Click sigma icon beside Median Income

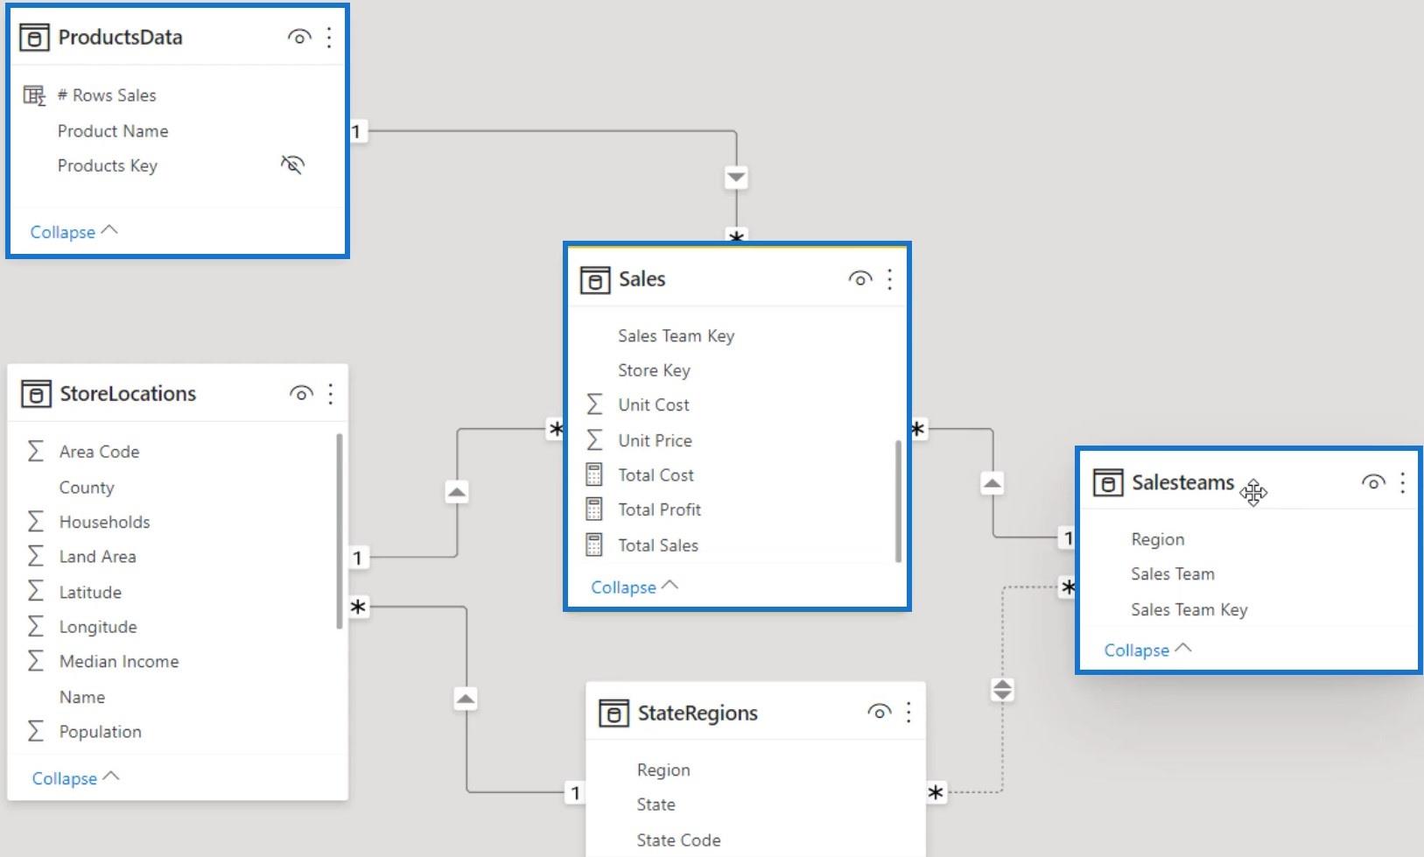(36, 661)
